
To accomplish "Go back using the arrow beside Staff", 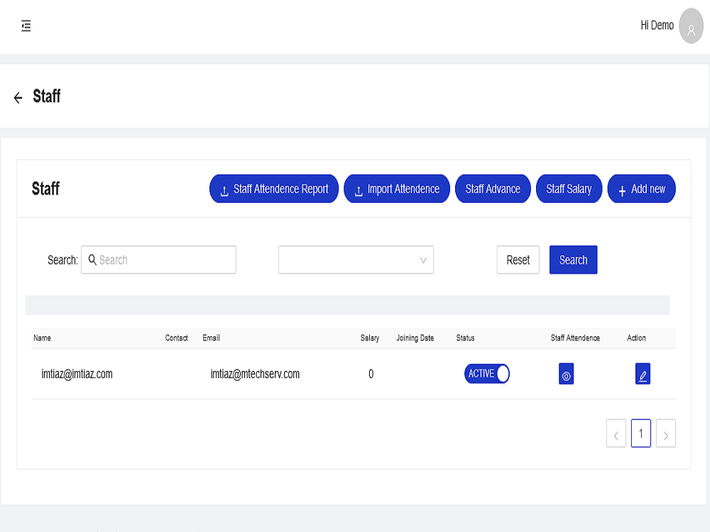I will click(18, 97).
